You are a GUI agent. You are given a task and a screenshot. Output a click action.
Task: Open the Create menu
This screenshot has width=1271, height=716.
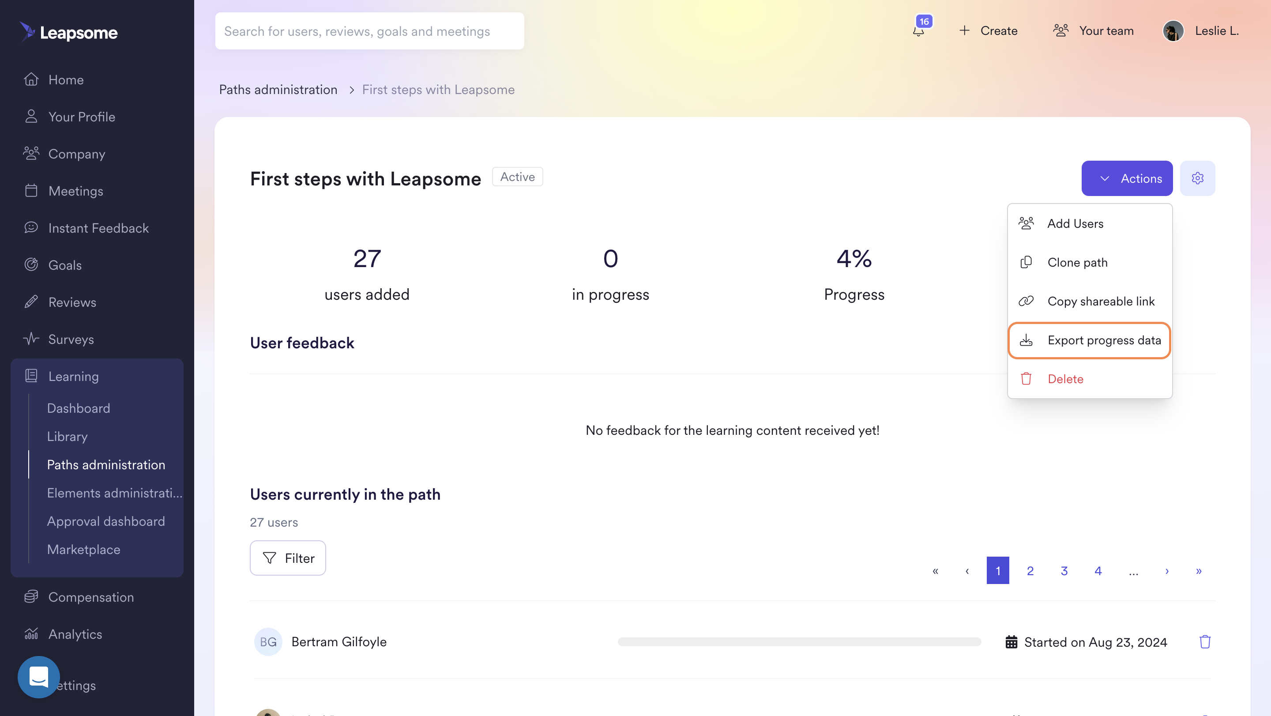coord(988,30)
